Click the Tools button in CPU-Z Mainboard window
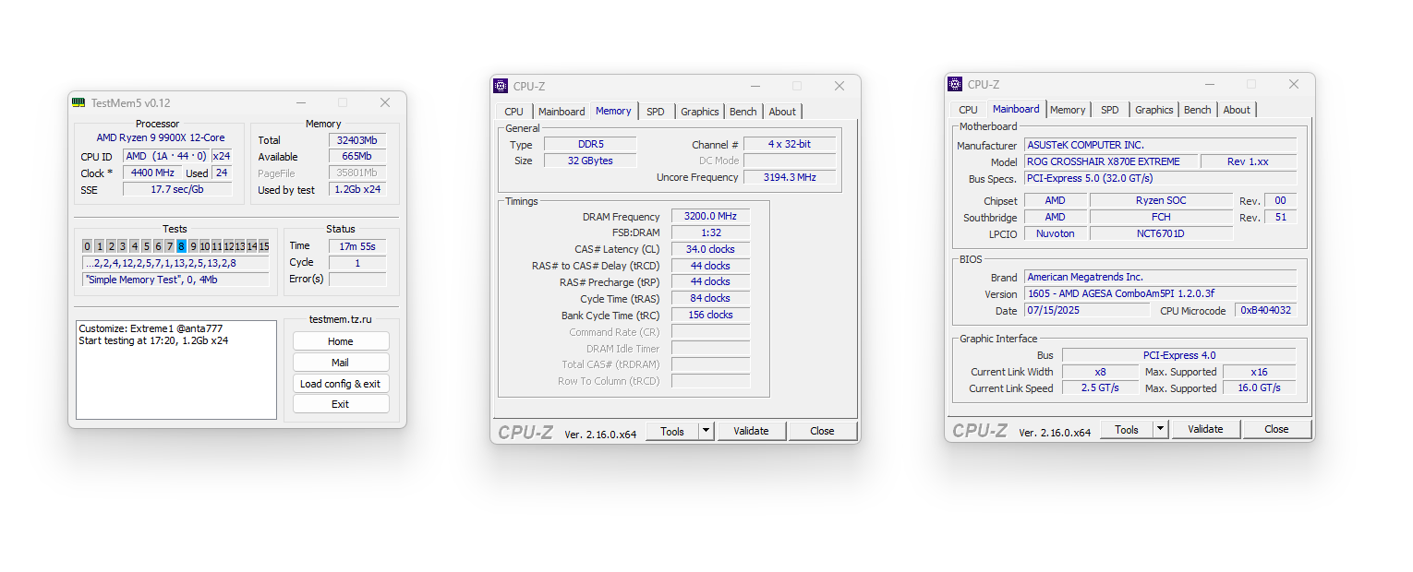This screenshot has height=572, width=1413. [1127, 429]
